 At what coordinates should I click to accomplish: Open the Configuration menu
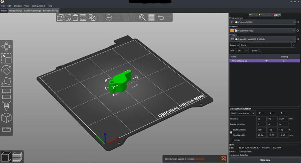pyautogui.click(x=38, y=6)
